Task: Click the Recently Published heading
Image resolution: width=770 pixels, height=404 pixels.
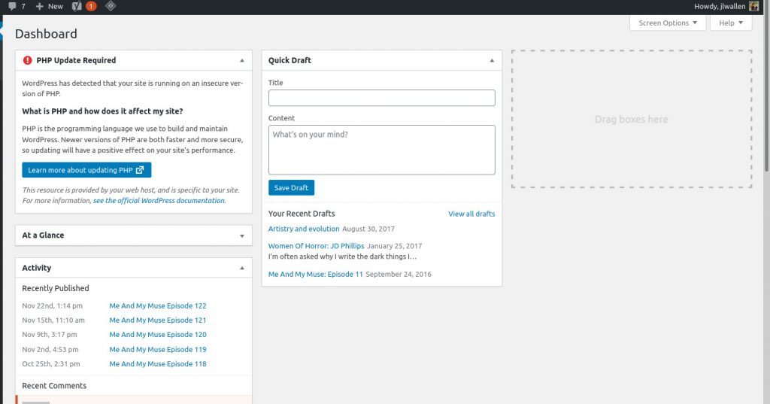Action: pyautogui.click(x=56, y=288)
